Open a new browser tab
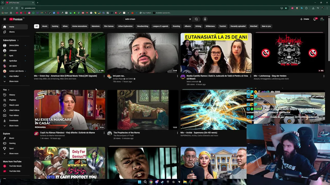The image size is (330, 185). tap(38, 3)
